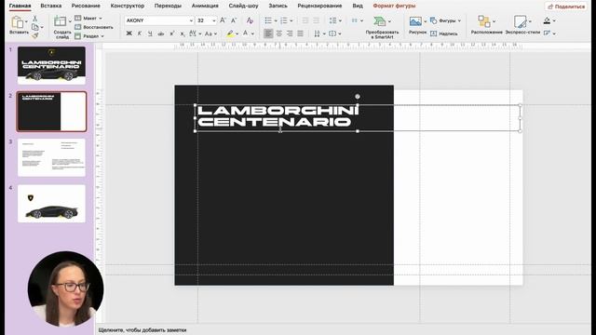The width and height of the screenshot is (596, 335).
Task: Open the font name AKONY dropdown
Action: (191, 20)
